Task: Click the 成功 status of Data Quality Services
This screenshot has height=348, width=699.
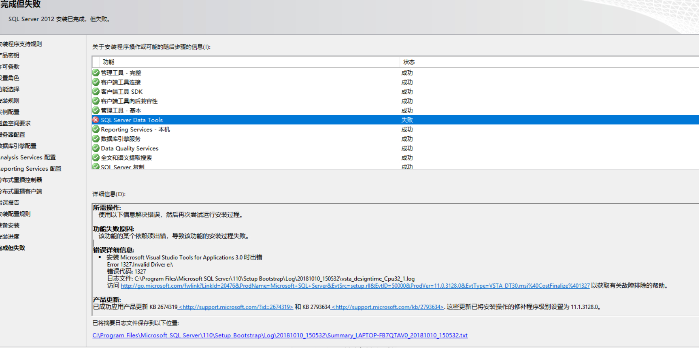Action: point(407,148)
